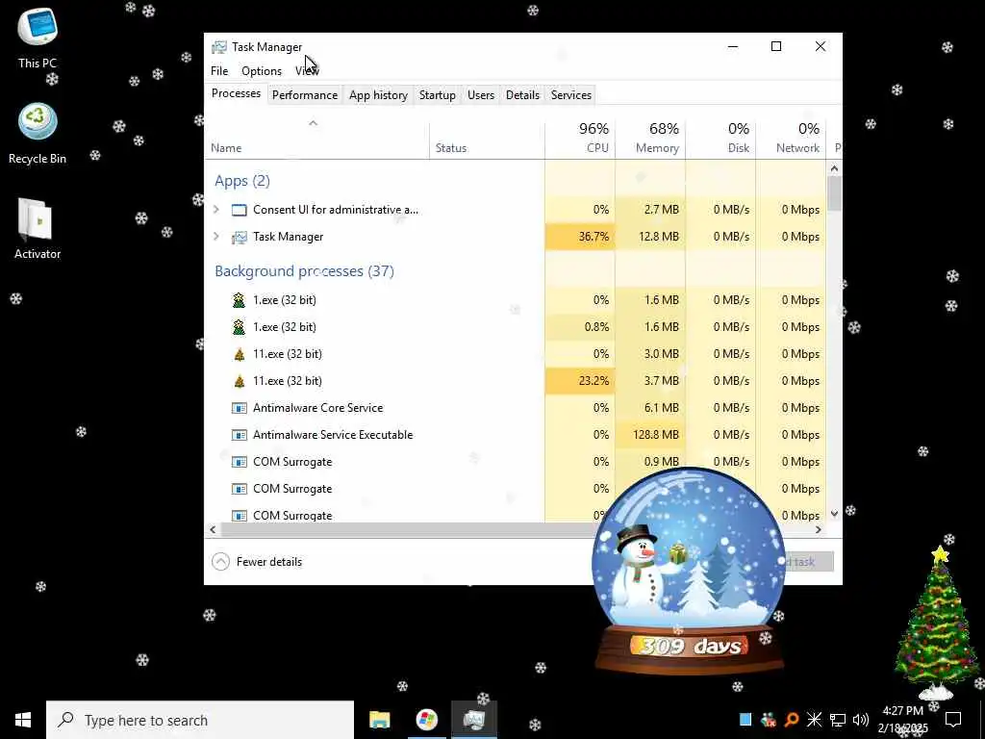Screen dimensions: 985x739
Task: Click the snowflake tray icon
Action: [x=814, y=720]
